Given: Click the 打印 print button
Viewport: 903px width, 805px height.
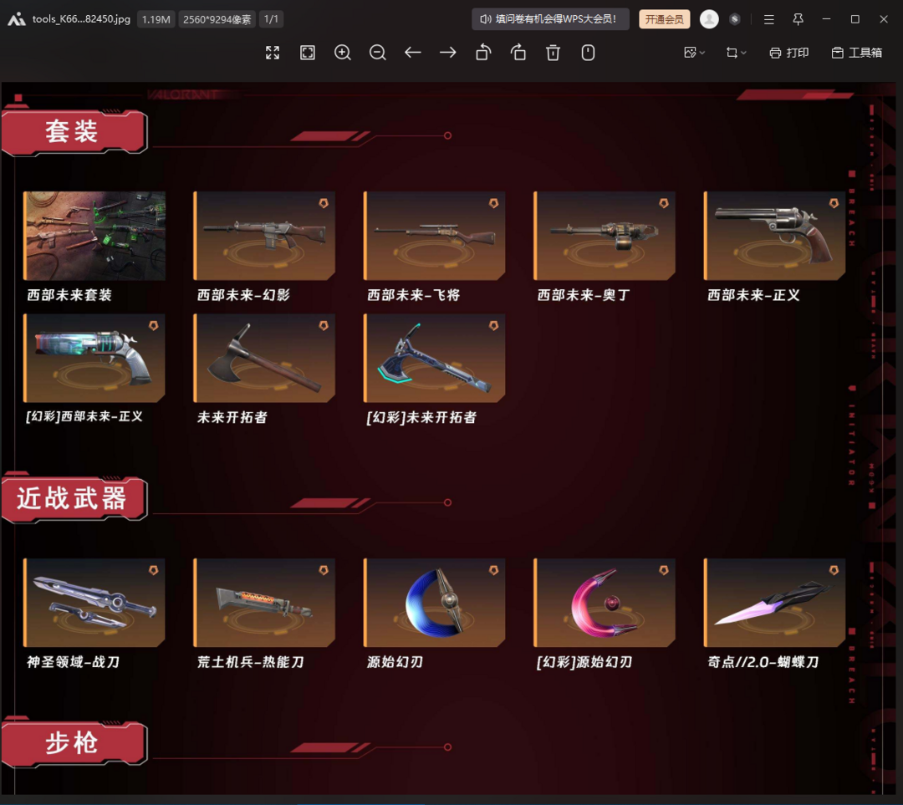Looking at the screenshot, I should [x=789, y=53].
